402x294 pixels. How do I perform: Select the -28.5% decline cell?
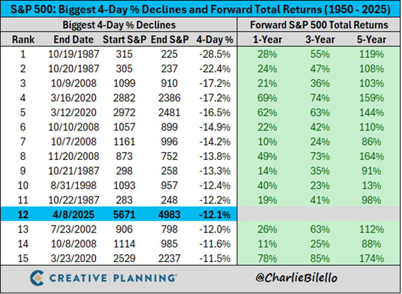[214, 54]
